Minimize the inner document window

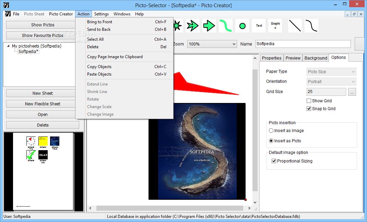347,14
